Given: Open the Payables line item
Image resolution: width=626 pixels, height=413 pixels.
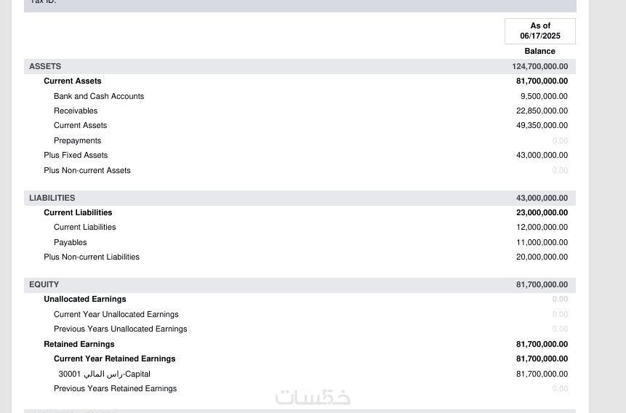Looking at the screenshot, I should click(x=71, y=242).
